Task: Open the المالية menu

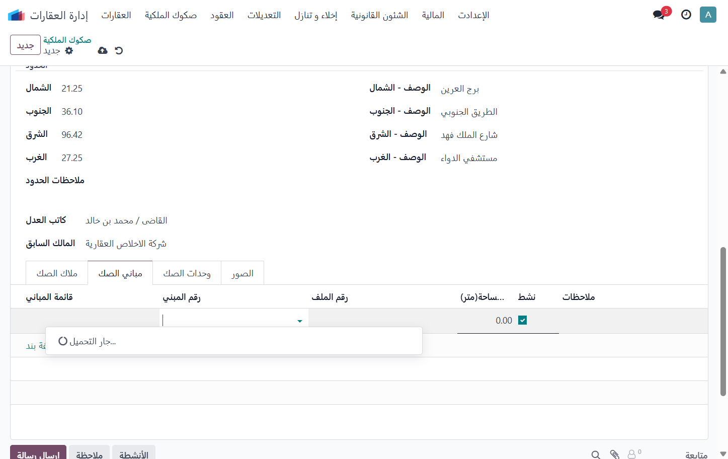Action: [433, 15]
